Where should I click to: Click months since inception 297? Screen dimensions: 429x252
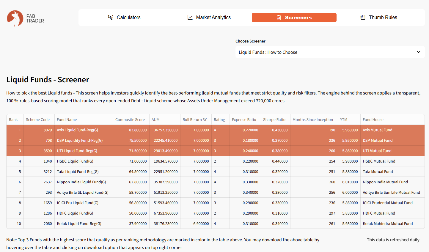tap(314, 213)
